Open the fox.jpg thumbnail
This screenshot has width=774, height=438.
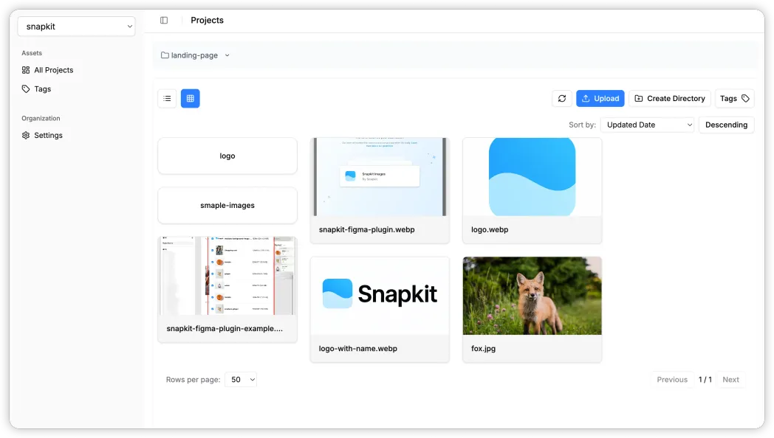click(532, 296)
